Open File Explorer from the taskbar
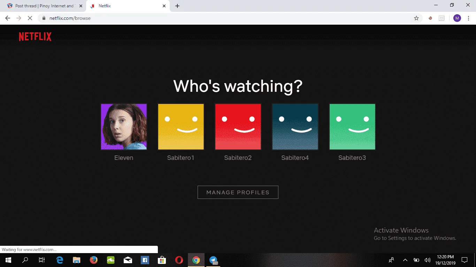 pyautogui.click(x=77, y=260)
